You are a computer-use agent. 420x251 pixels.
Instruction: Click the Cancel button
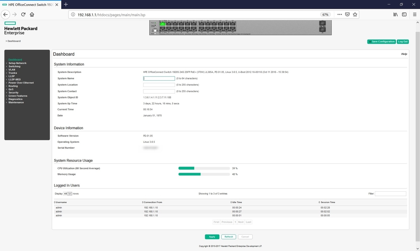[245, 237]
